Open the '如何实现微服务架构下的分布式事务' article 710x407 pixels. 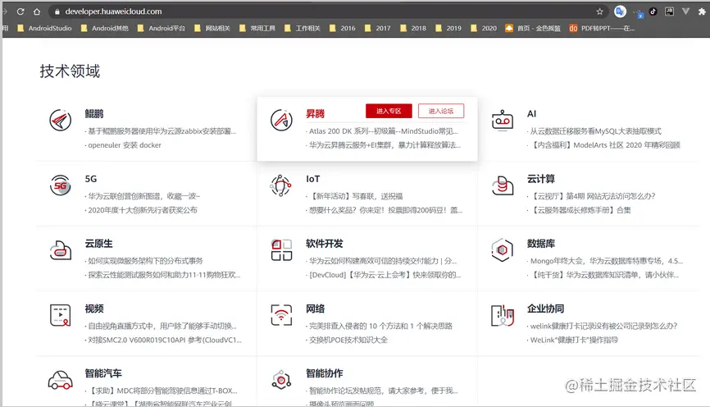point(145,261)
